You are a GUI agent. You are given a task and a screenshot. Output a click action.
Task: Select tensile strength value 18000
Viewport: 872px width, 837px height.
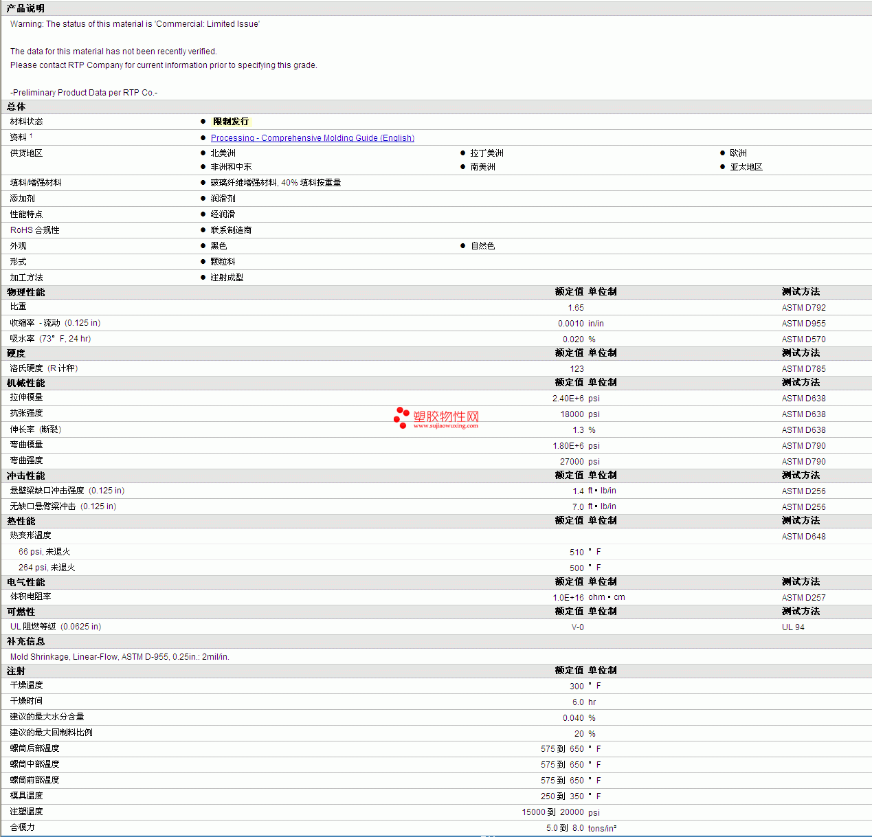tap(572, 414)
